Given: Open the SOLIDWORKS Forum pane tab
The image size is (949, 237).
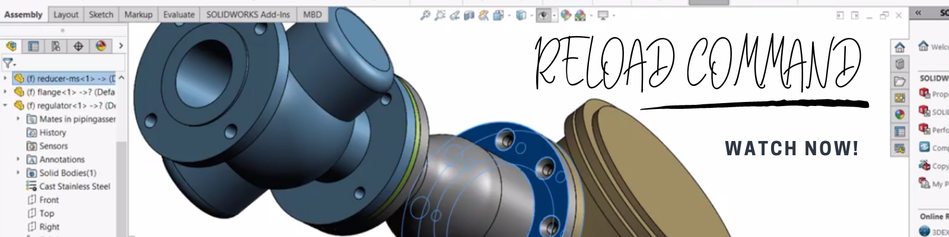Looking at the screenshot, I should (900, 148).
